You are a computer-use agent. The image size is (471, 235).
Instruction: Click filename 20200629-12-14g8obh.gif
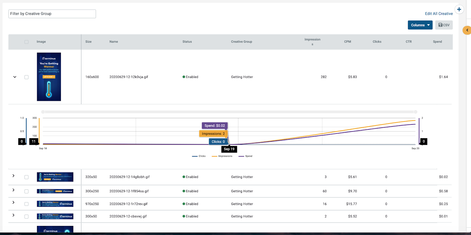click(130, 177)
